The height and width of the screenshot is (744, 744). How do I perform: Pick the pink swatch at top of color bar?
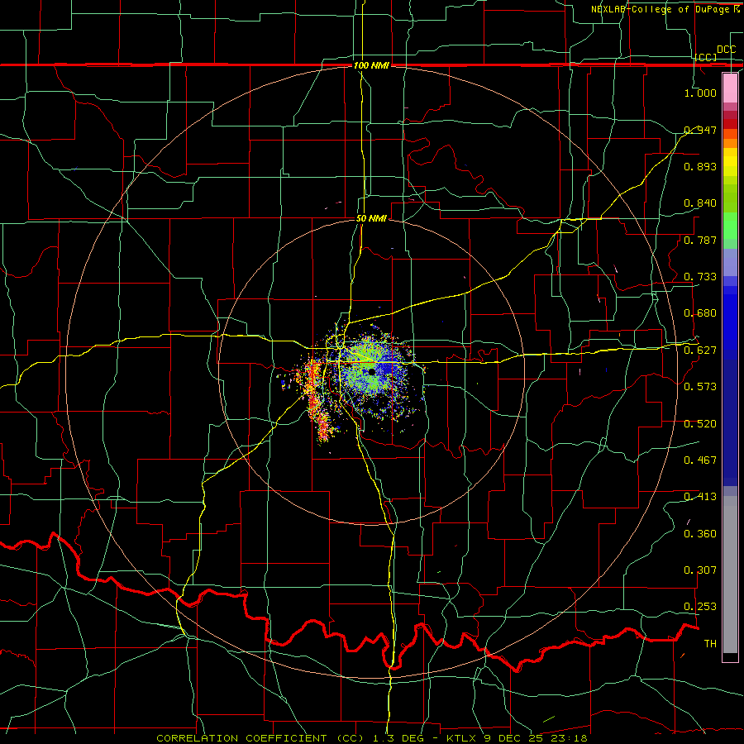[730, 88]
